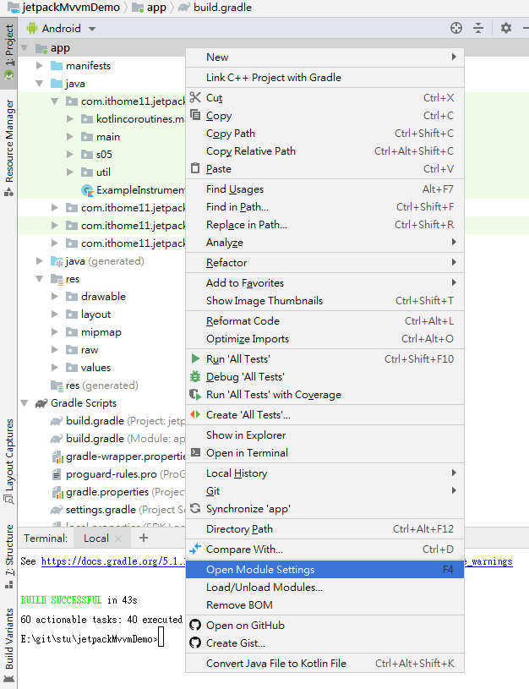Select build.gradle (Project) file

pos(117,421)
